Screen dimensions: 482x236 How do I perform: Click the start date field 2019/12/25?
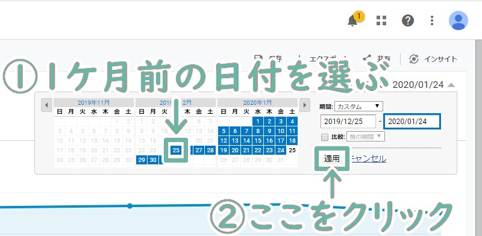(x=348, y=122)
